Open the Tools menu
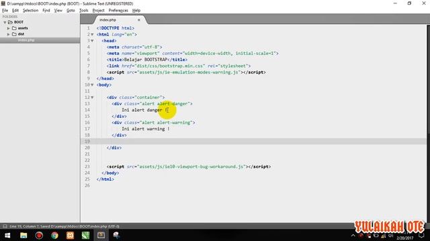This screenshot has height=241, width=430. click(83, 11)
